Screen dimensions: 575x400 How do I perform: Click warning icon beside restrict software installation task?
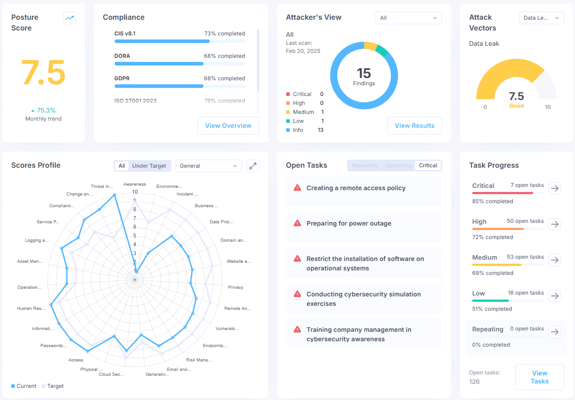pyautogui.click(x=297, y=259)
